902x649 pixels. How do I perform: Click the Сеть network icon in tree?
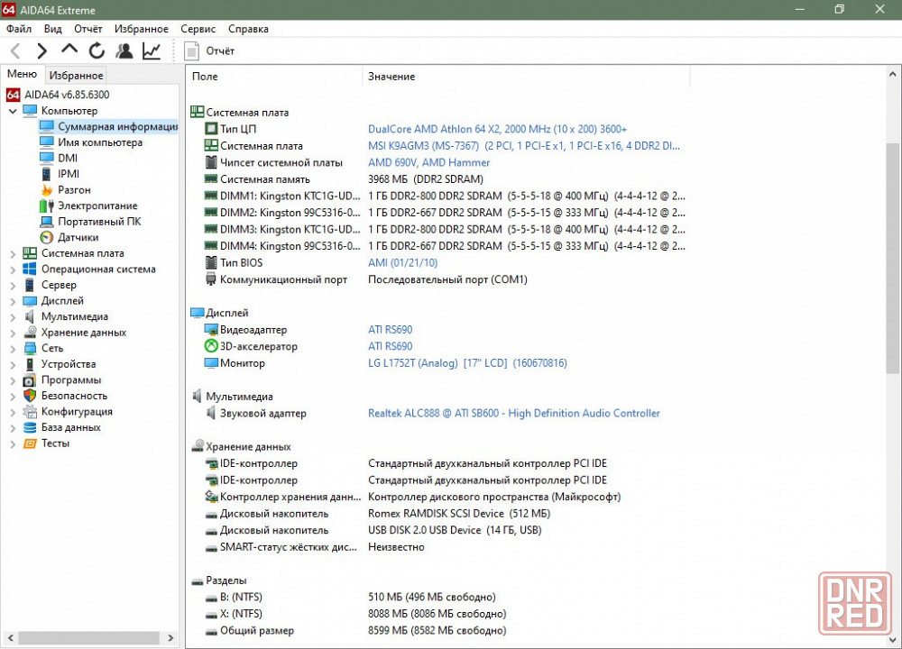pyautogui.click(x=30, y=348)
